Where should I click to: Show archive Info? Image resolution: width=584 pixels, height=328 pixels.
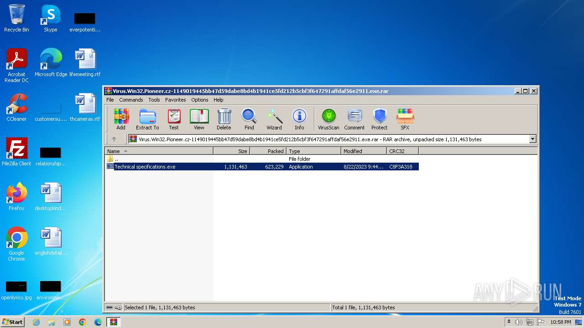coord(299,119)
